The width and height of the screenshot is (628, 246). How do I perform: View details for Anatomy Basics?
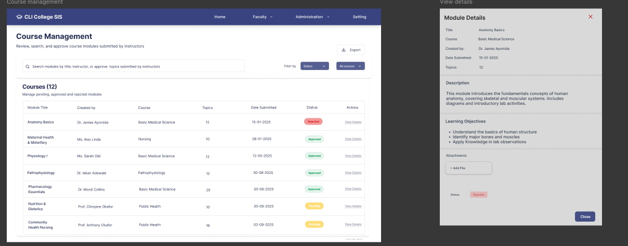[353, 122]
